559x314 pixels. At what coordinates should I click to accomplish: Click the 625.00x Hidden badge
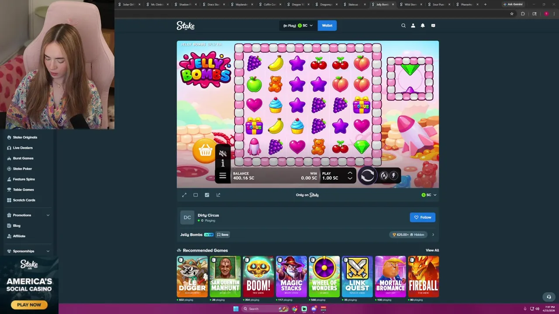pos(408,235)
